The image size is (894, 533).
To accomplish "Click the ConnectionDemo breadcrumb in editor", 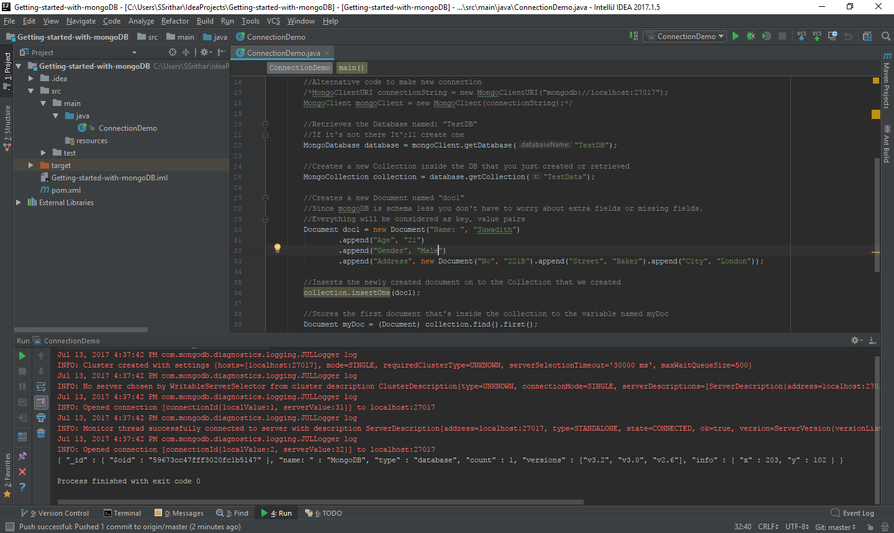I will click(x=300, y=68).
